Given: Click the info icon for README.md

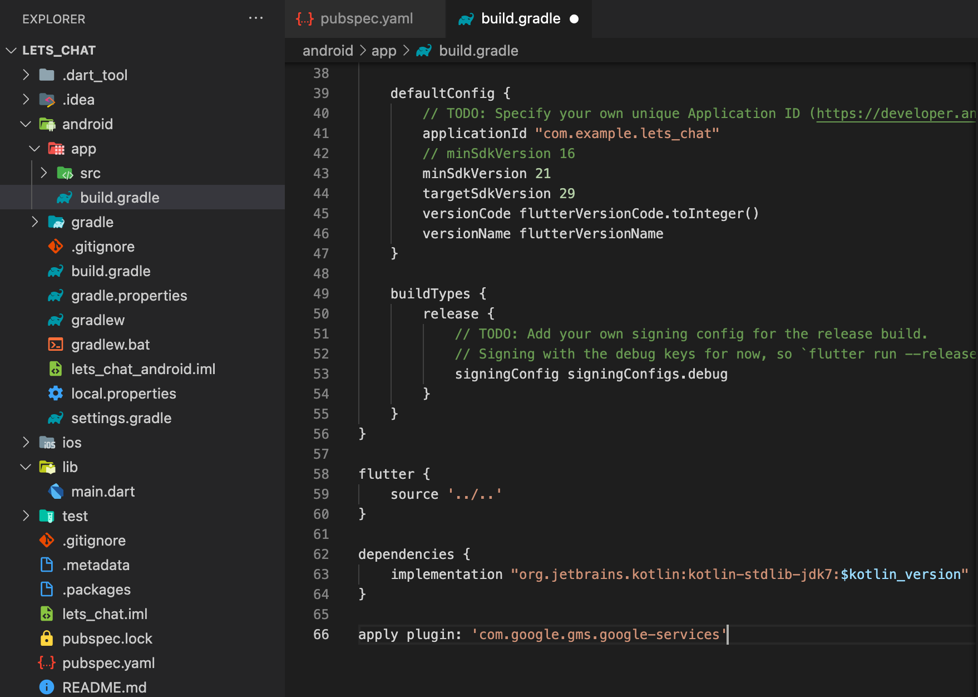Looking at the screenshot, I should point(47,687).
